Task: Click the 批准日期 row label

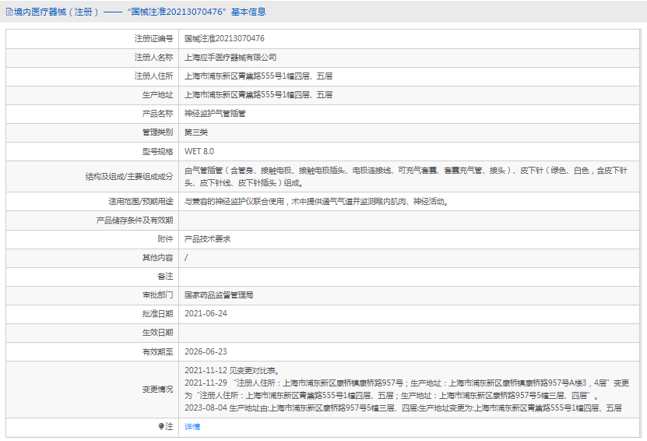Action: [x=157, y=314]
